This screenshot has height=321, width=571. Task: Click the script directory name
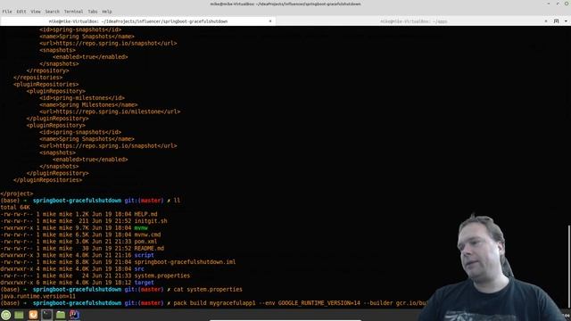click(145, 255)
